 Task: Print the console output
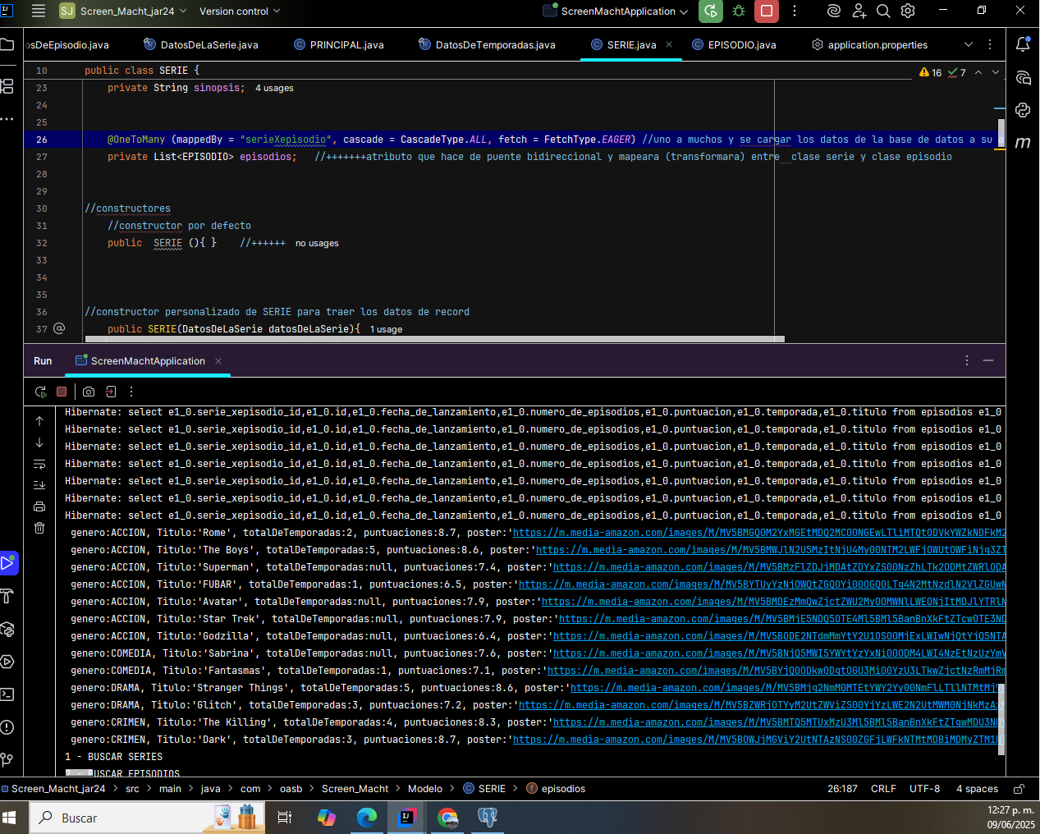tap(39, 506)
